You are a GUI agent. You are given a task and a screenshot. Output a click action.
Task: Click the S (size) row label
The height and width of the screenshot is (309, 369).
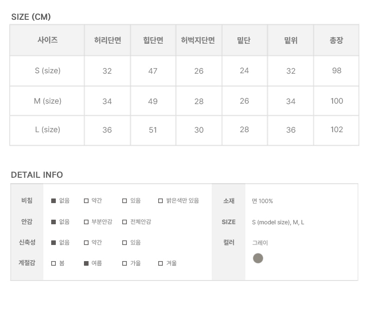click(x=48, y=71)
